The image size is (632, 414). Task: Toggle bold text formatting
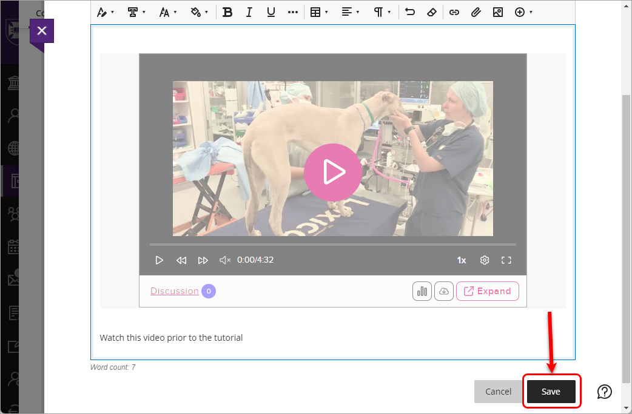point(227,12)
